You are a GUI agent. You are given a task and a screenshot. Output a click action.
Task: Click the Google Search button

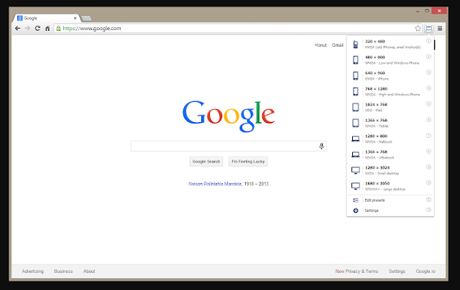point(206,162)
